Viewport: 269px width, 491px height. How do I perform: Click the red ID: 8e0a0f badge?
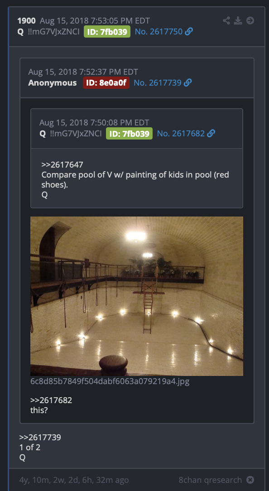[106, 83]
